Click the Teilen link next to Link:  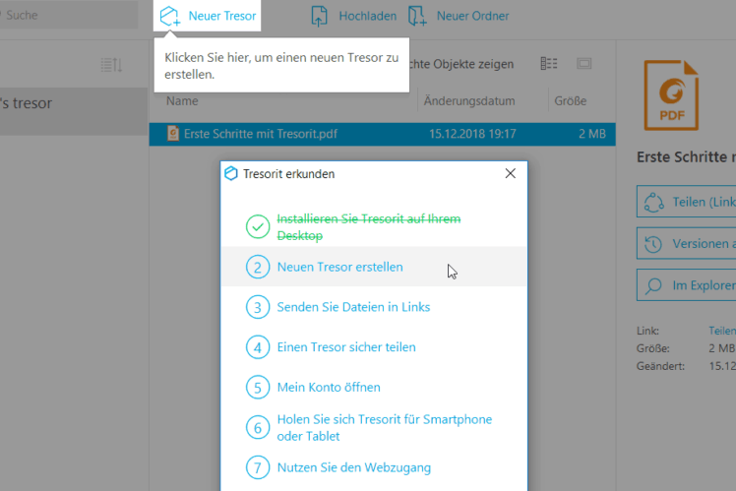[x=722, y=331]
